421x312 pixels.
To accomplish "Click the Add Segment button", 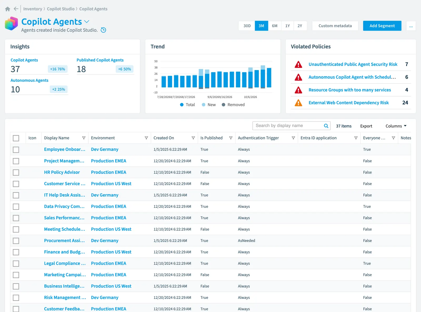I will tap(382, 26).
